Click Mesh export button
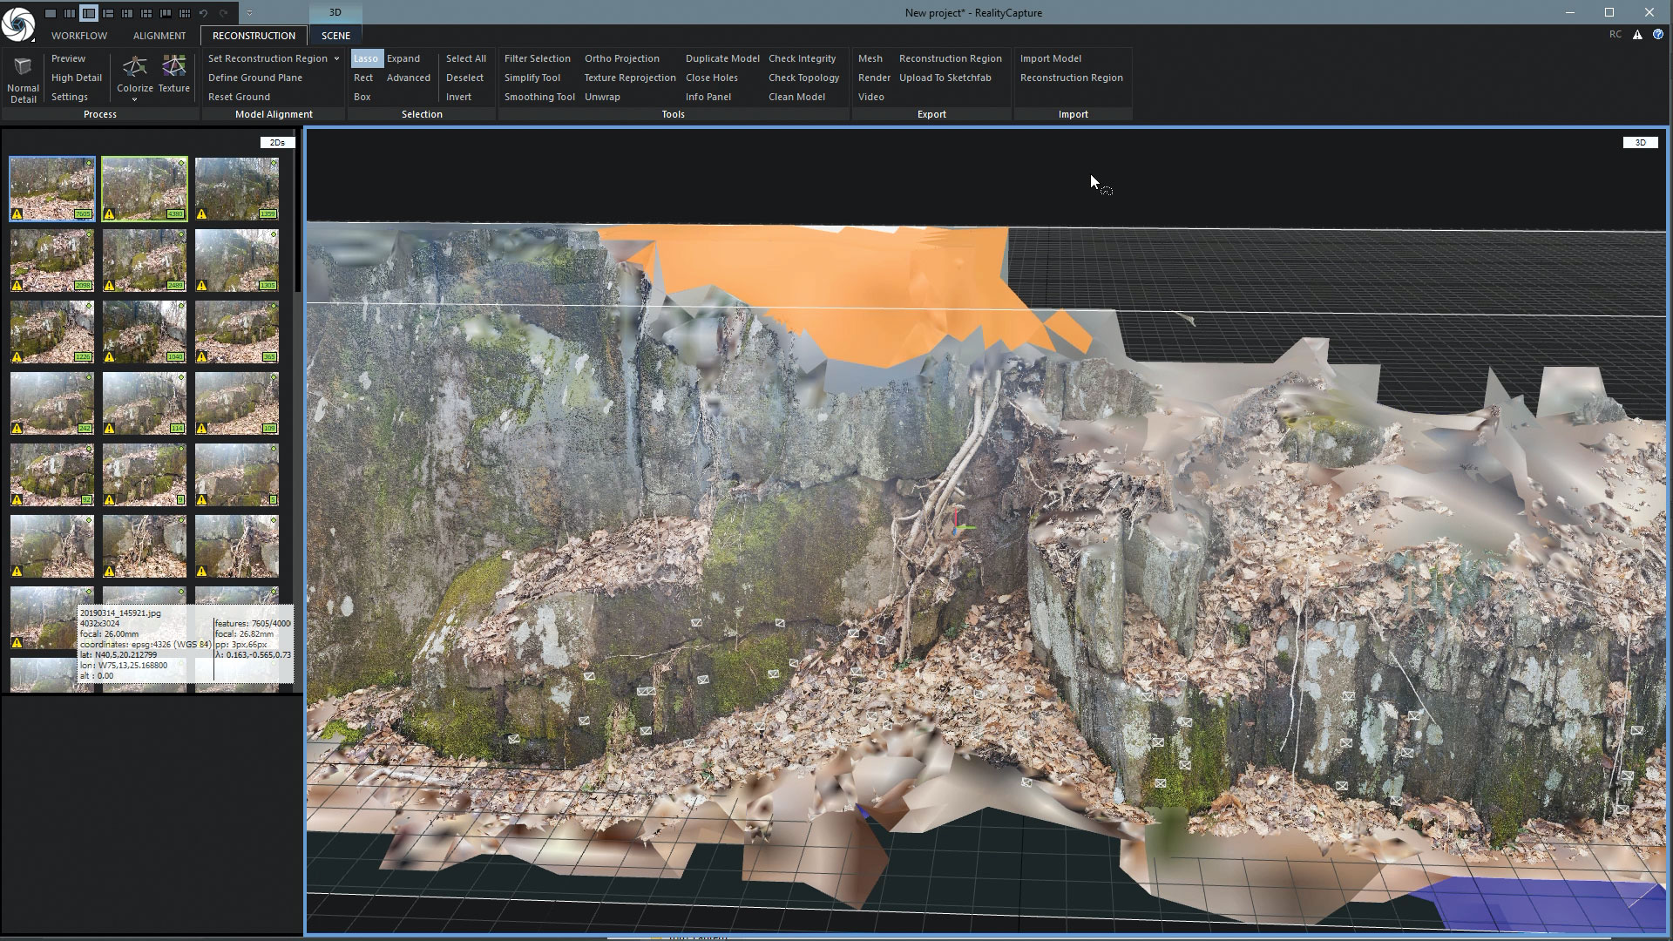This screenshot has width=1673, height=941. (x=870, y=58)
